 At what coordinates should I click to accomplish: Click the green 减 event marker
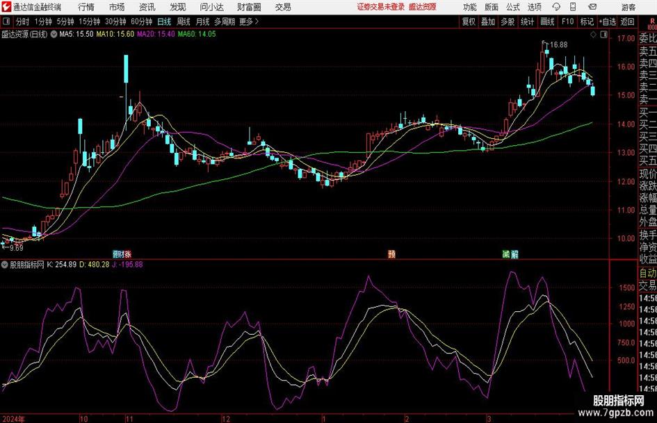[507, 254]
